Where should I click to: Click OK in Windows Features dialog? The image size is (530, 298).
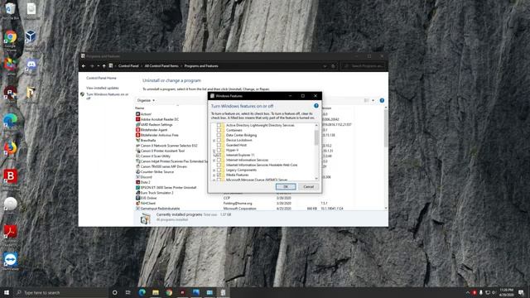point(286,186)
